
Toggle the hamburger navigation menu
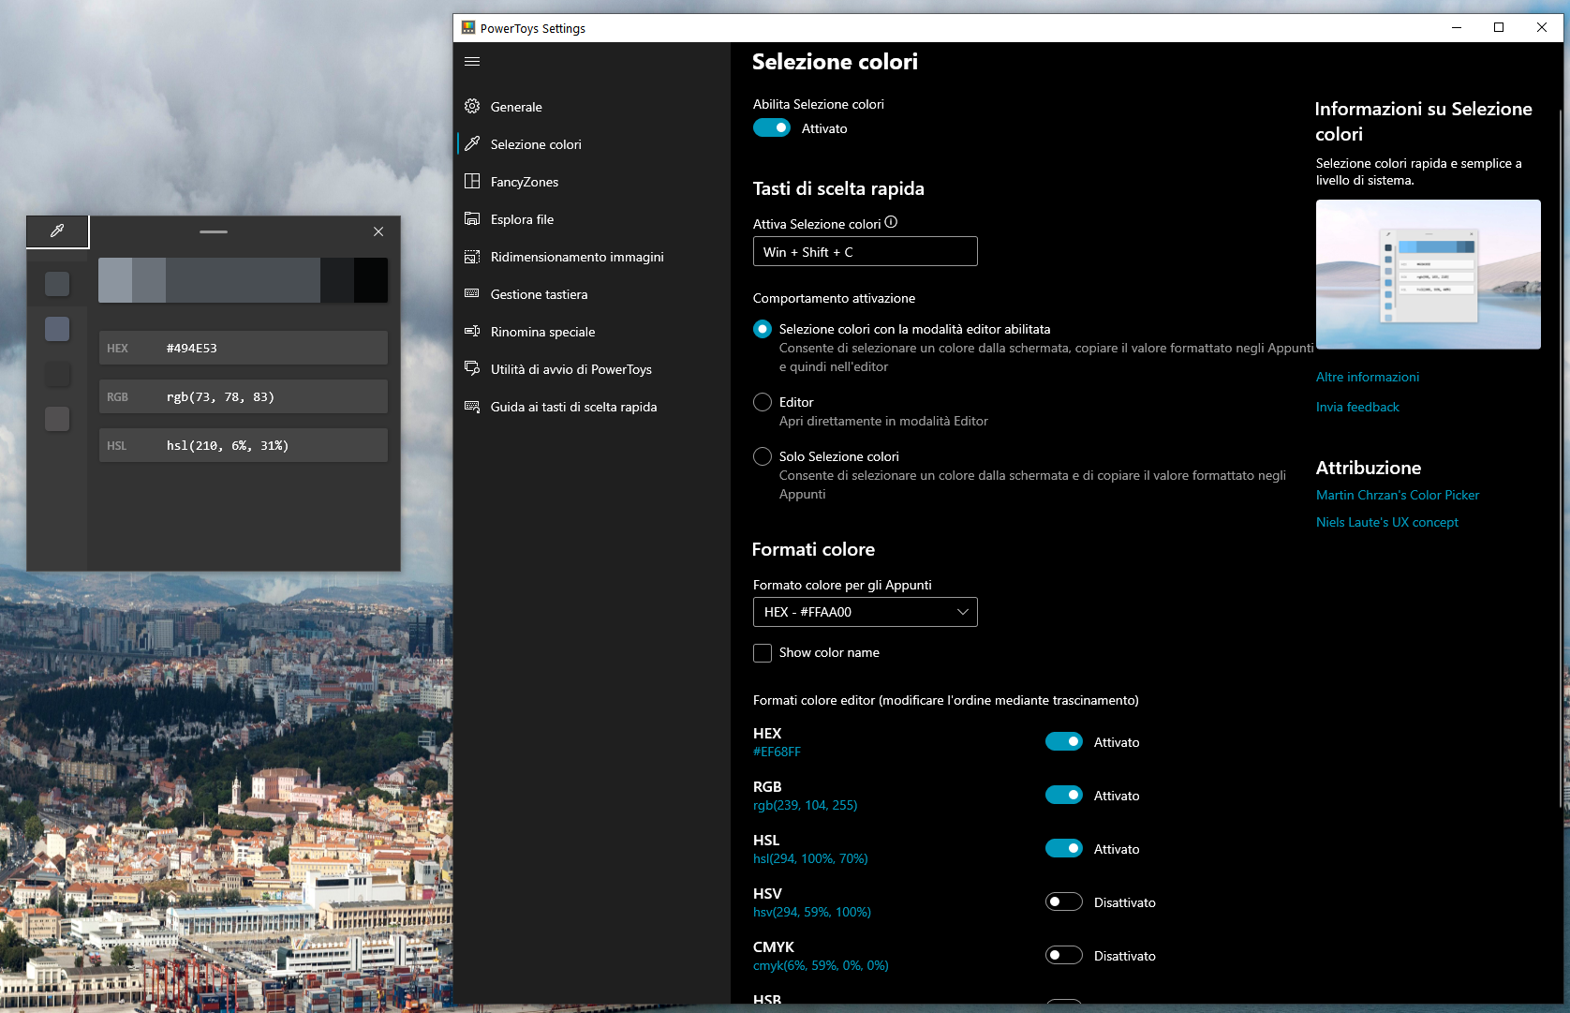472,61
